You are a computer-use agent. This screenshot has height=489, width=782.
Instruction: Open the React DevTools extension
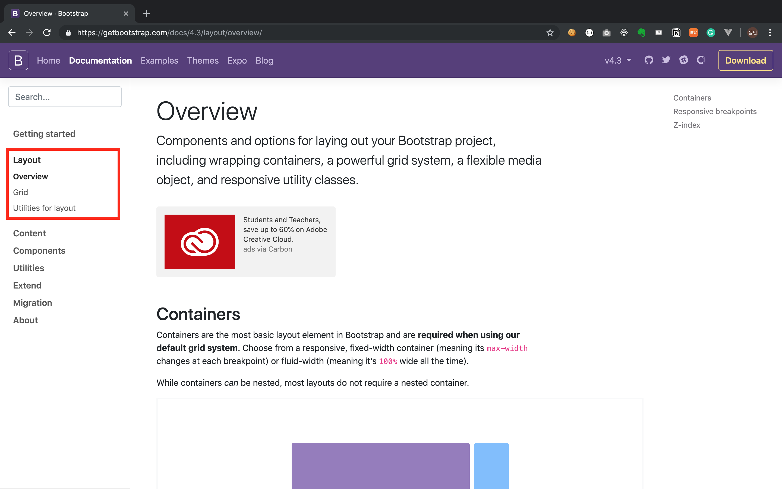(x=624, y=33)
